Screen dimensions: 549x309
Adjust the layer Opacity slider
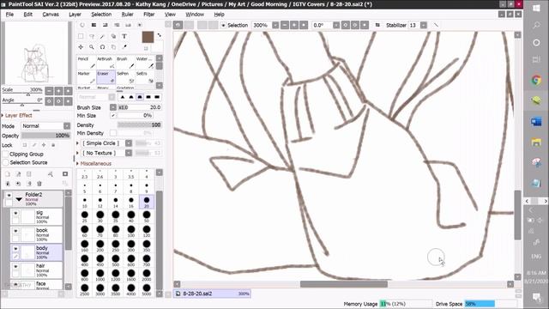point(45,136)
